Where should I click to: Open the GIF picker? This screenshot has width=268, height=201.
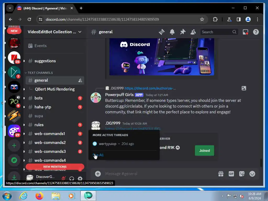click(231, 174)
